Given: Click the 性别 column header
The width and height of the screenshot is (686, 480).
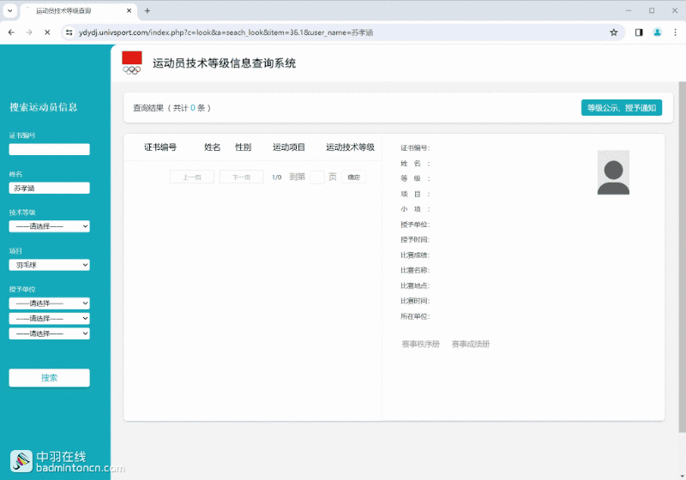Looking at the screenshot, I should (x=244, y=147).
